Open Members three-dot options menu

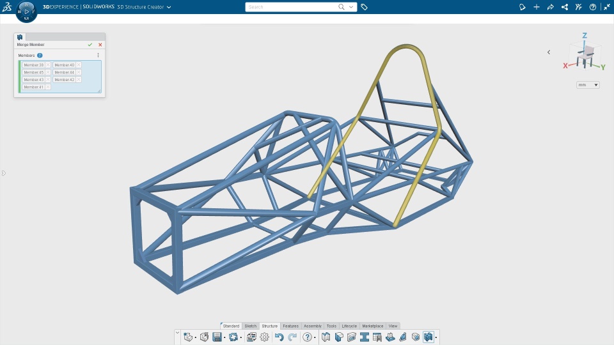pos(98,55)
